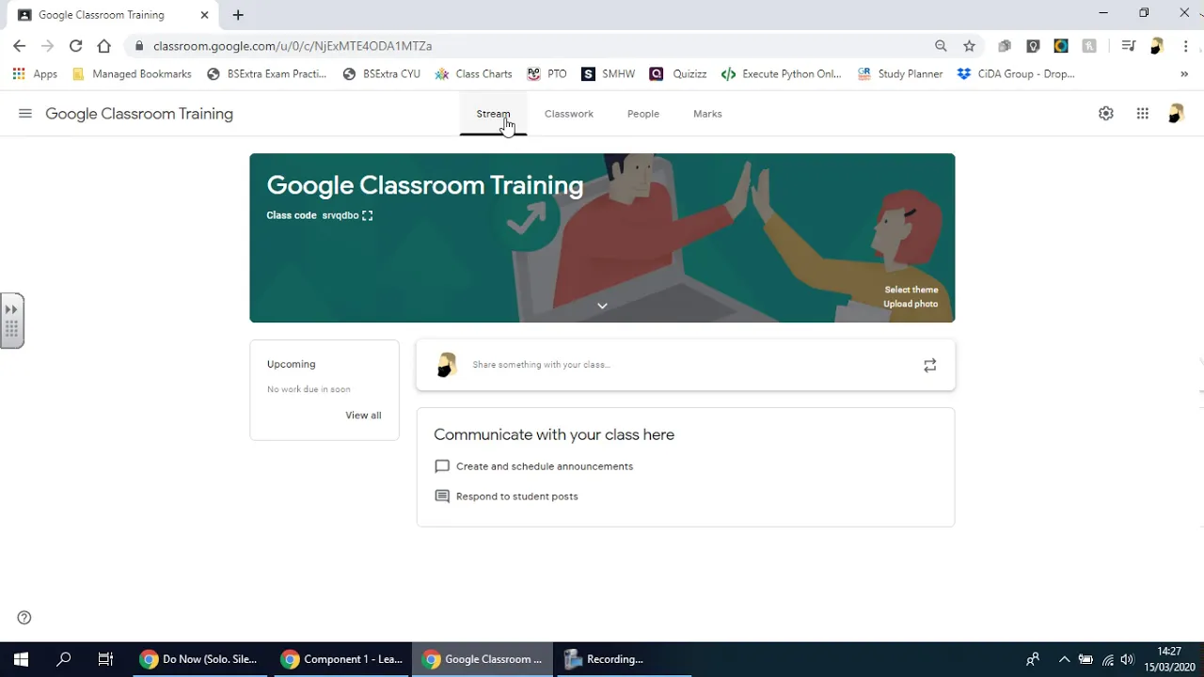The height and width of the screenshot is (677, 1204).
Task: Open Study Planner bookmark
Action: pyautogui.click(x=900, y=74)
